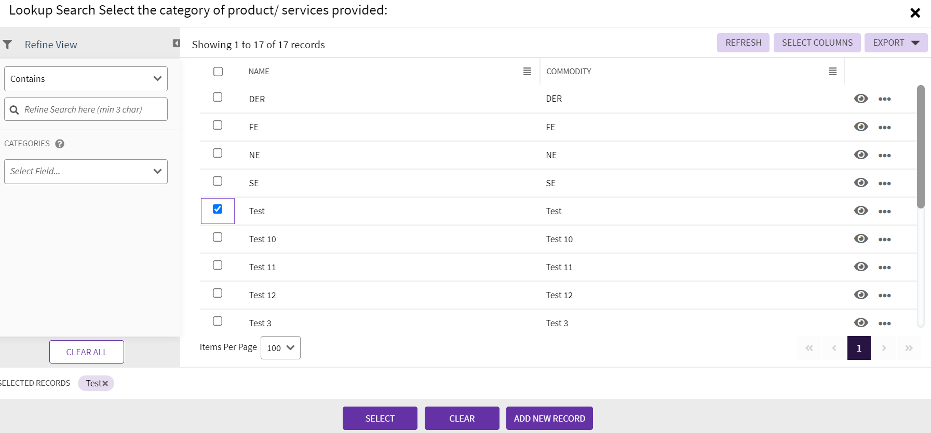Open the three-dot menu for FE row
Screen dimensions: 931x433
[884, 127]
